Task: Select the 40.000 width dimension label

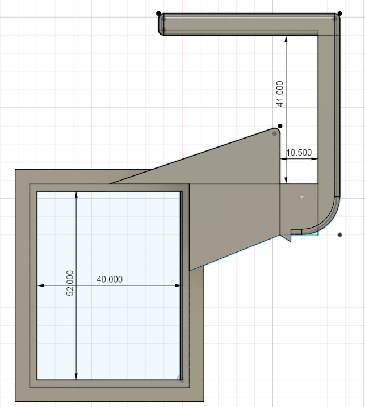Action: pyautogui.click(x=110, y=279)
